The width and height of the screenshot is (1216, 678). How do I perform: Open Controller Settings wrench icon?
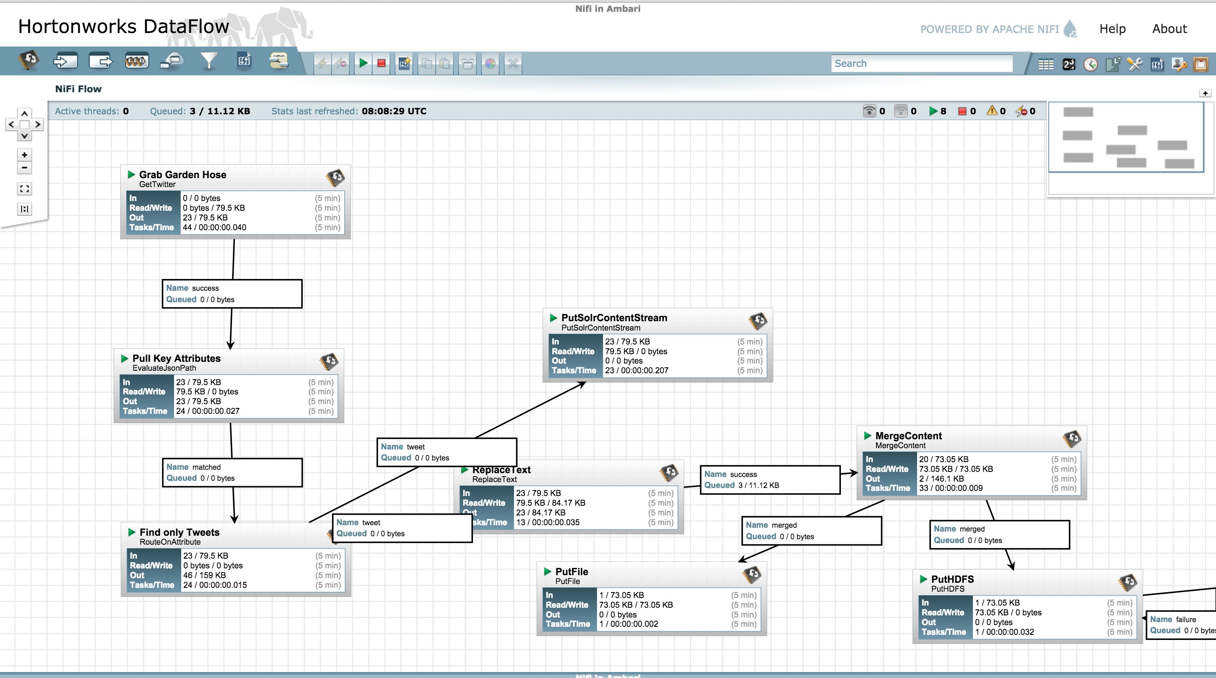click(x=1134, y=64)
